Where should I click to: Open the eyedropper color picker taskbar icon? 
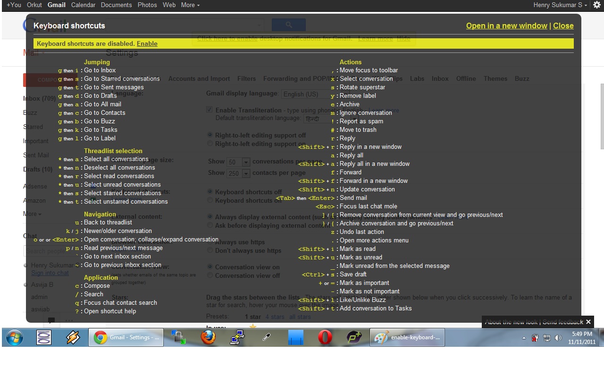tap(267, 337)
